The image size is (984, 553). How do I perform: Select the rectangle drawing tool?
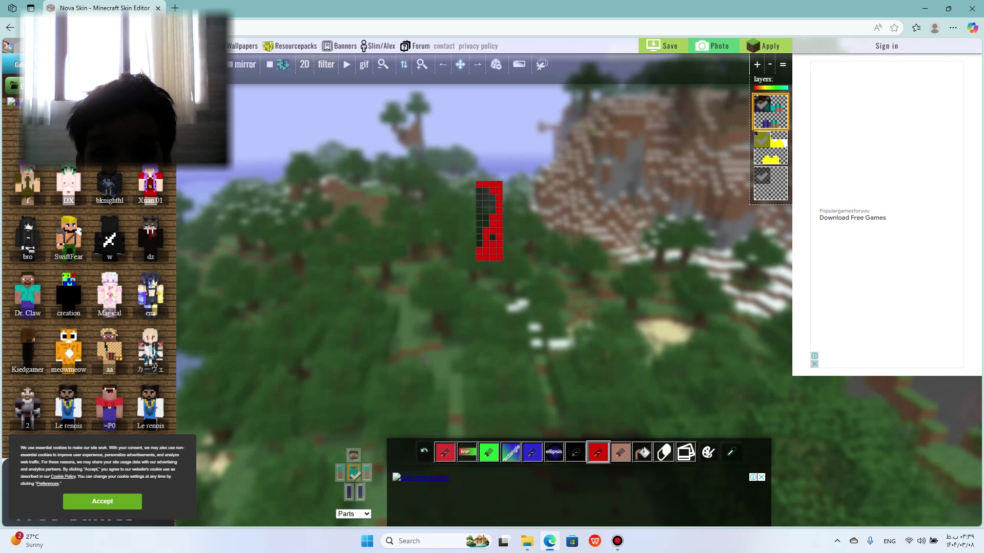(511, 452)
